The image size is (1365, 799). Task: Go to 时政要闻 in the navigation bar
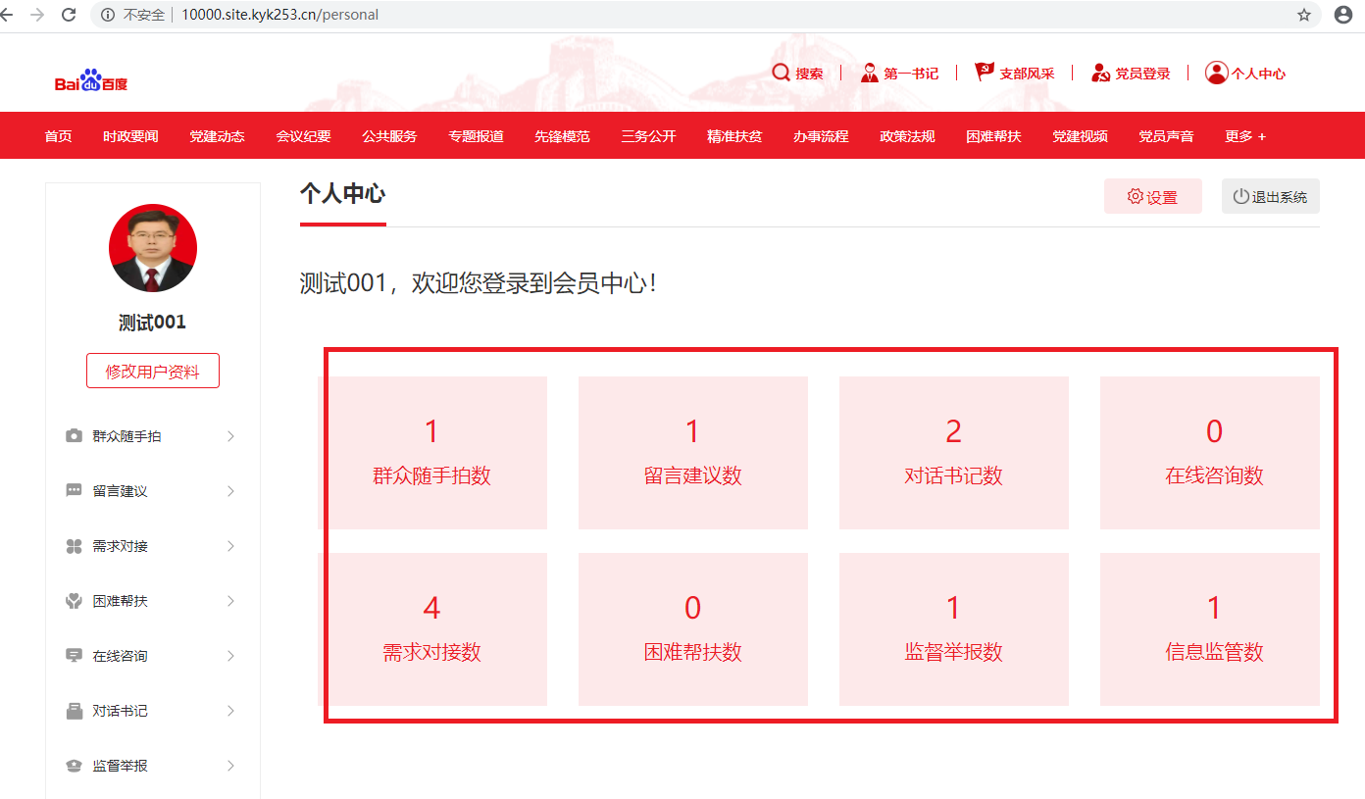click(x=130, y=136)
